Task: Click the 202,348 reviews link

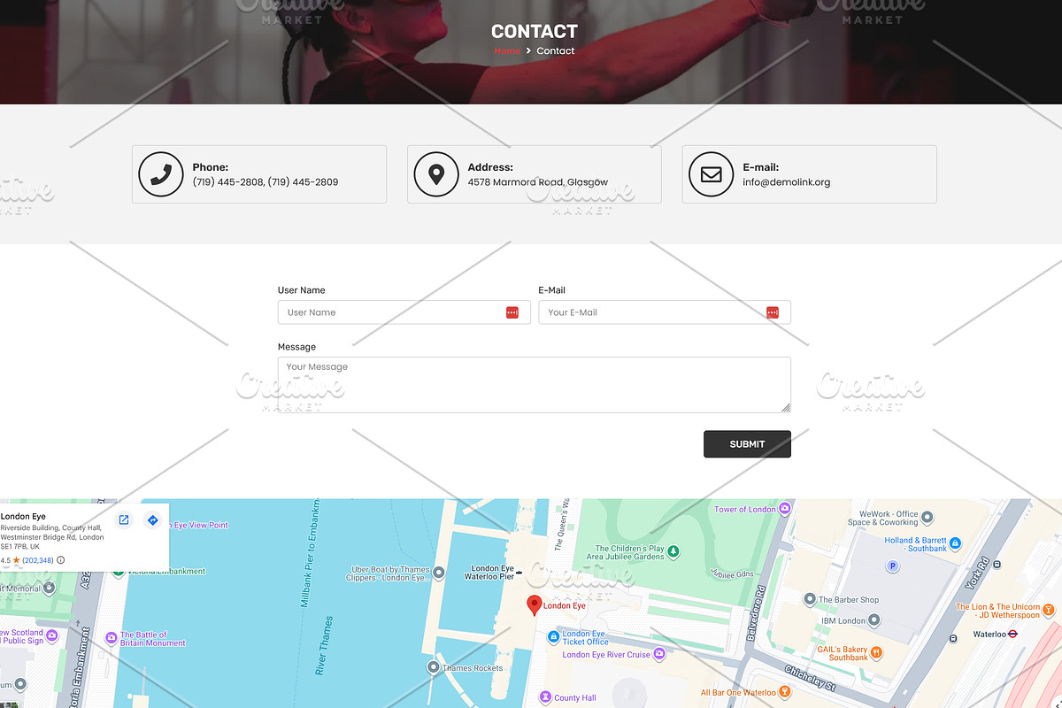Action: pyautogui.click(x=38, y=560)
